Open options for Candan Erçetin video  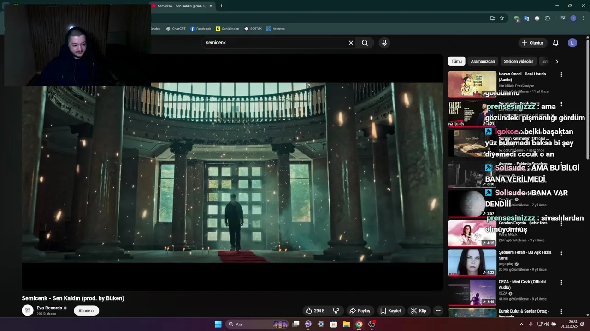tap(561, 223)
